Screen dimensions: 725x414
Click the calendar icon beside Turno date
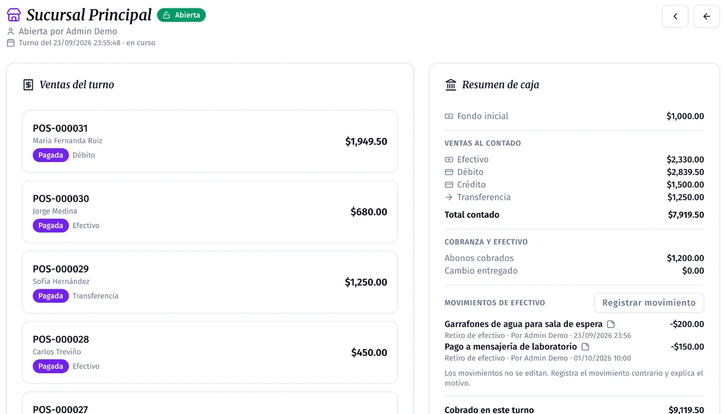pyautogui.click(x=10, y=43)
